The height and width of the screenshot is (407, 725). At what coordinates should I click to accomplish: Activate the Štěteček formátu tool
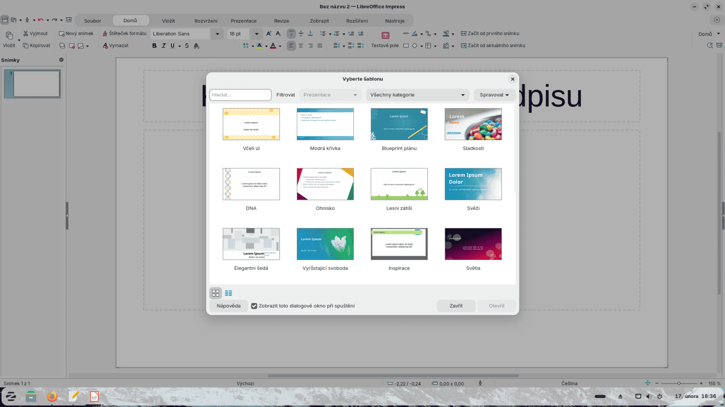coord(125,33)
